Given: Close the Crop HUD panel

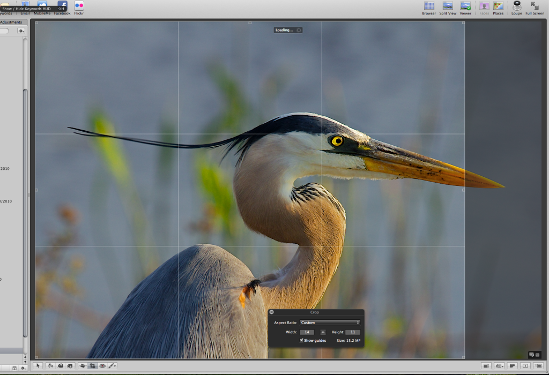Looking at the screenshot, I should [271, 312].
